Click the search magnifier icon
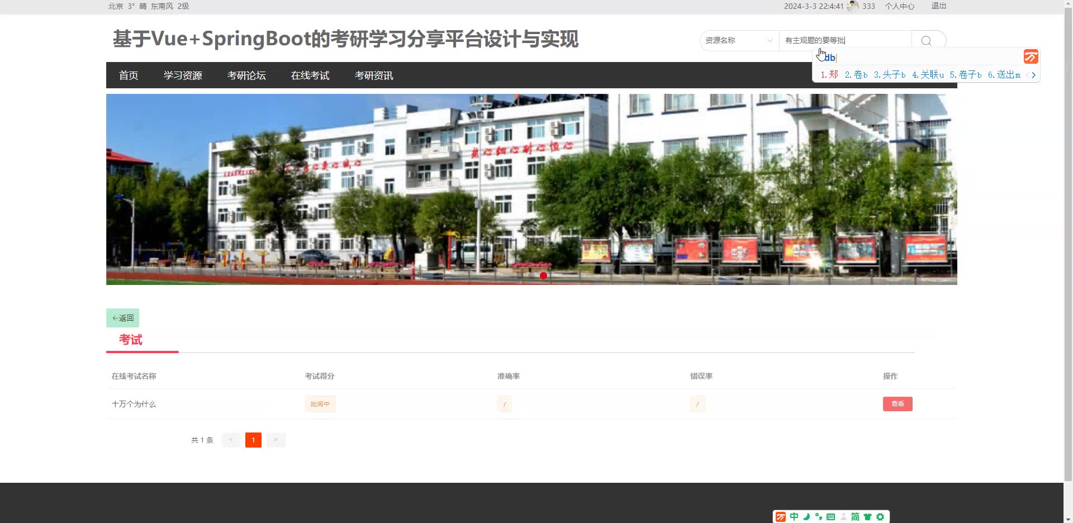1073x523 pixels. pos(926,41)
